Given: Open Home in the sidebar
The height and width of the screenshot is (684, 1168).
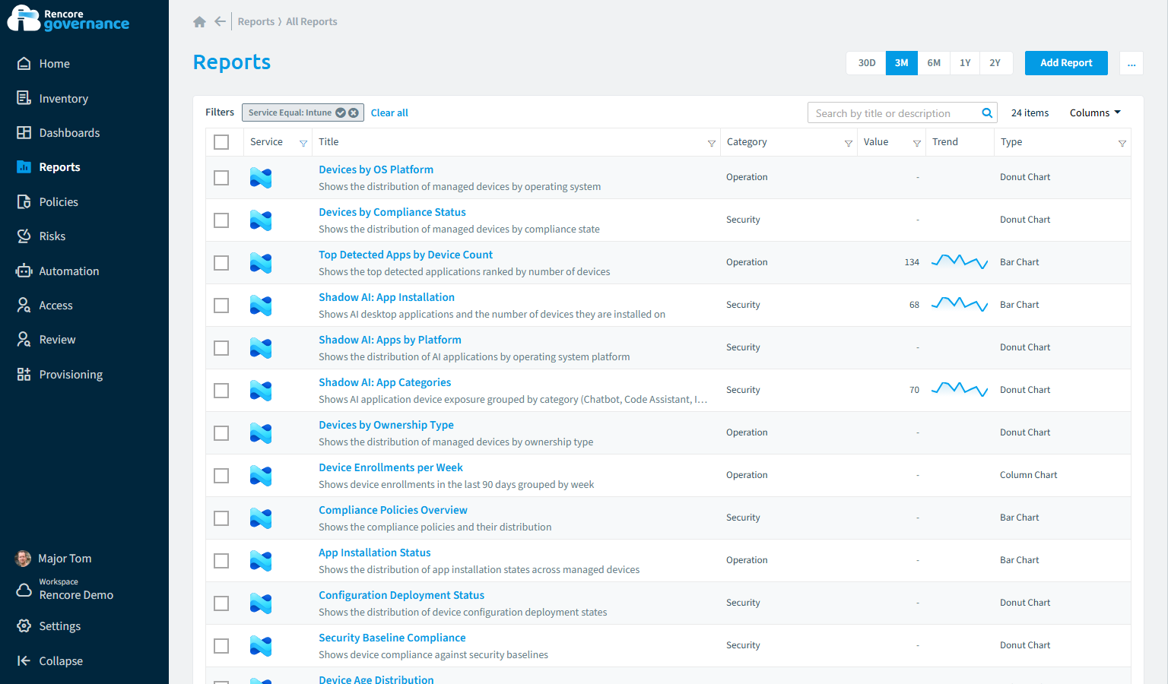Looking at the screenshot, I should tap(54, 64).
